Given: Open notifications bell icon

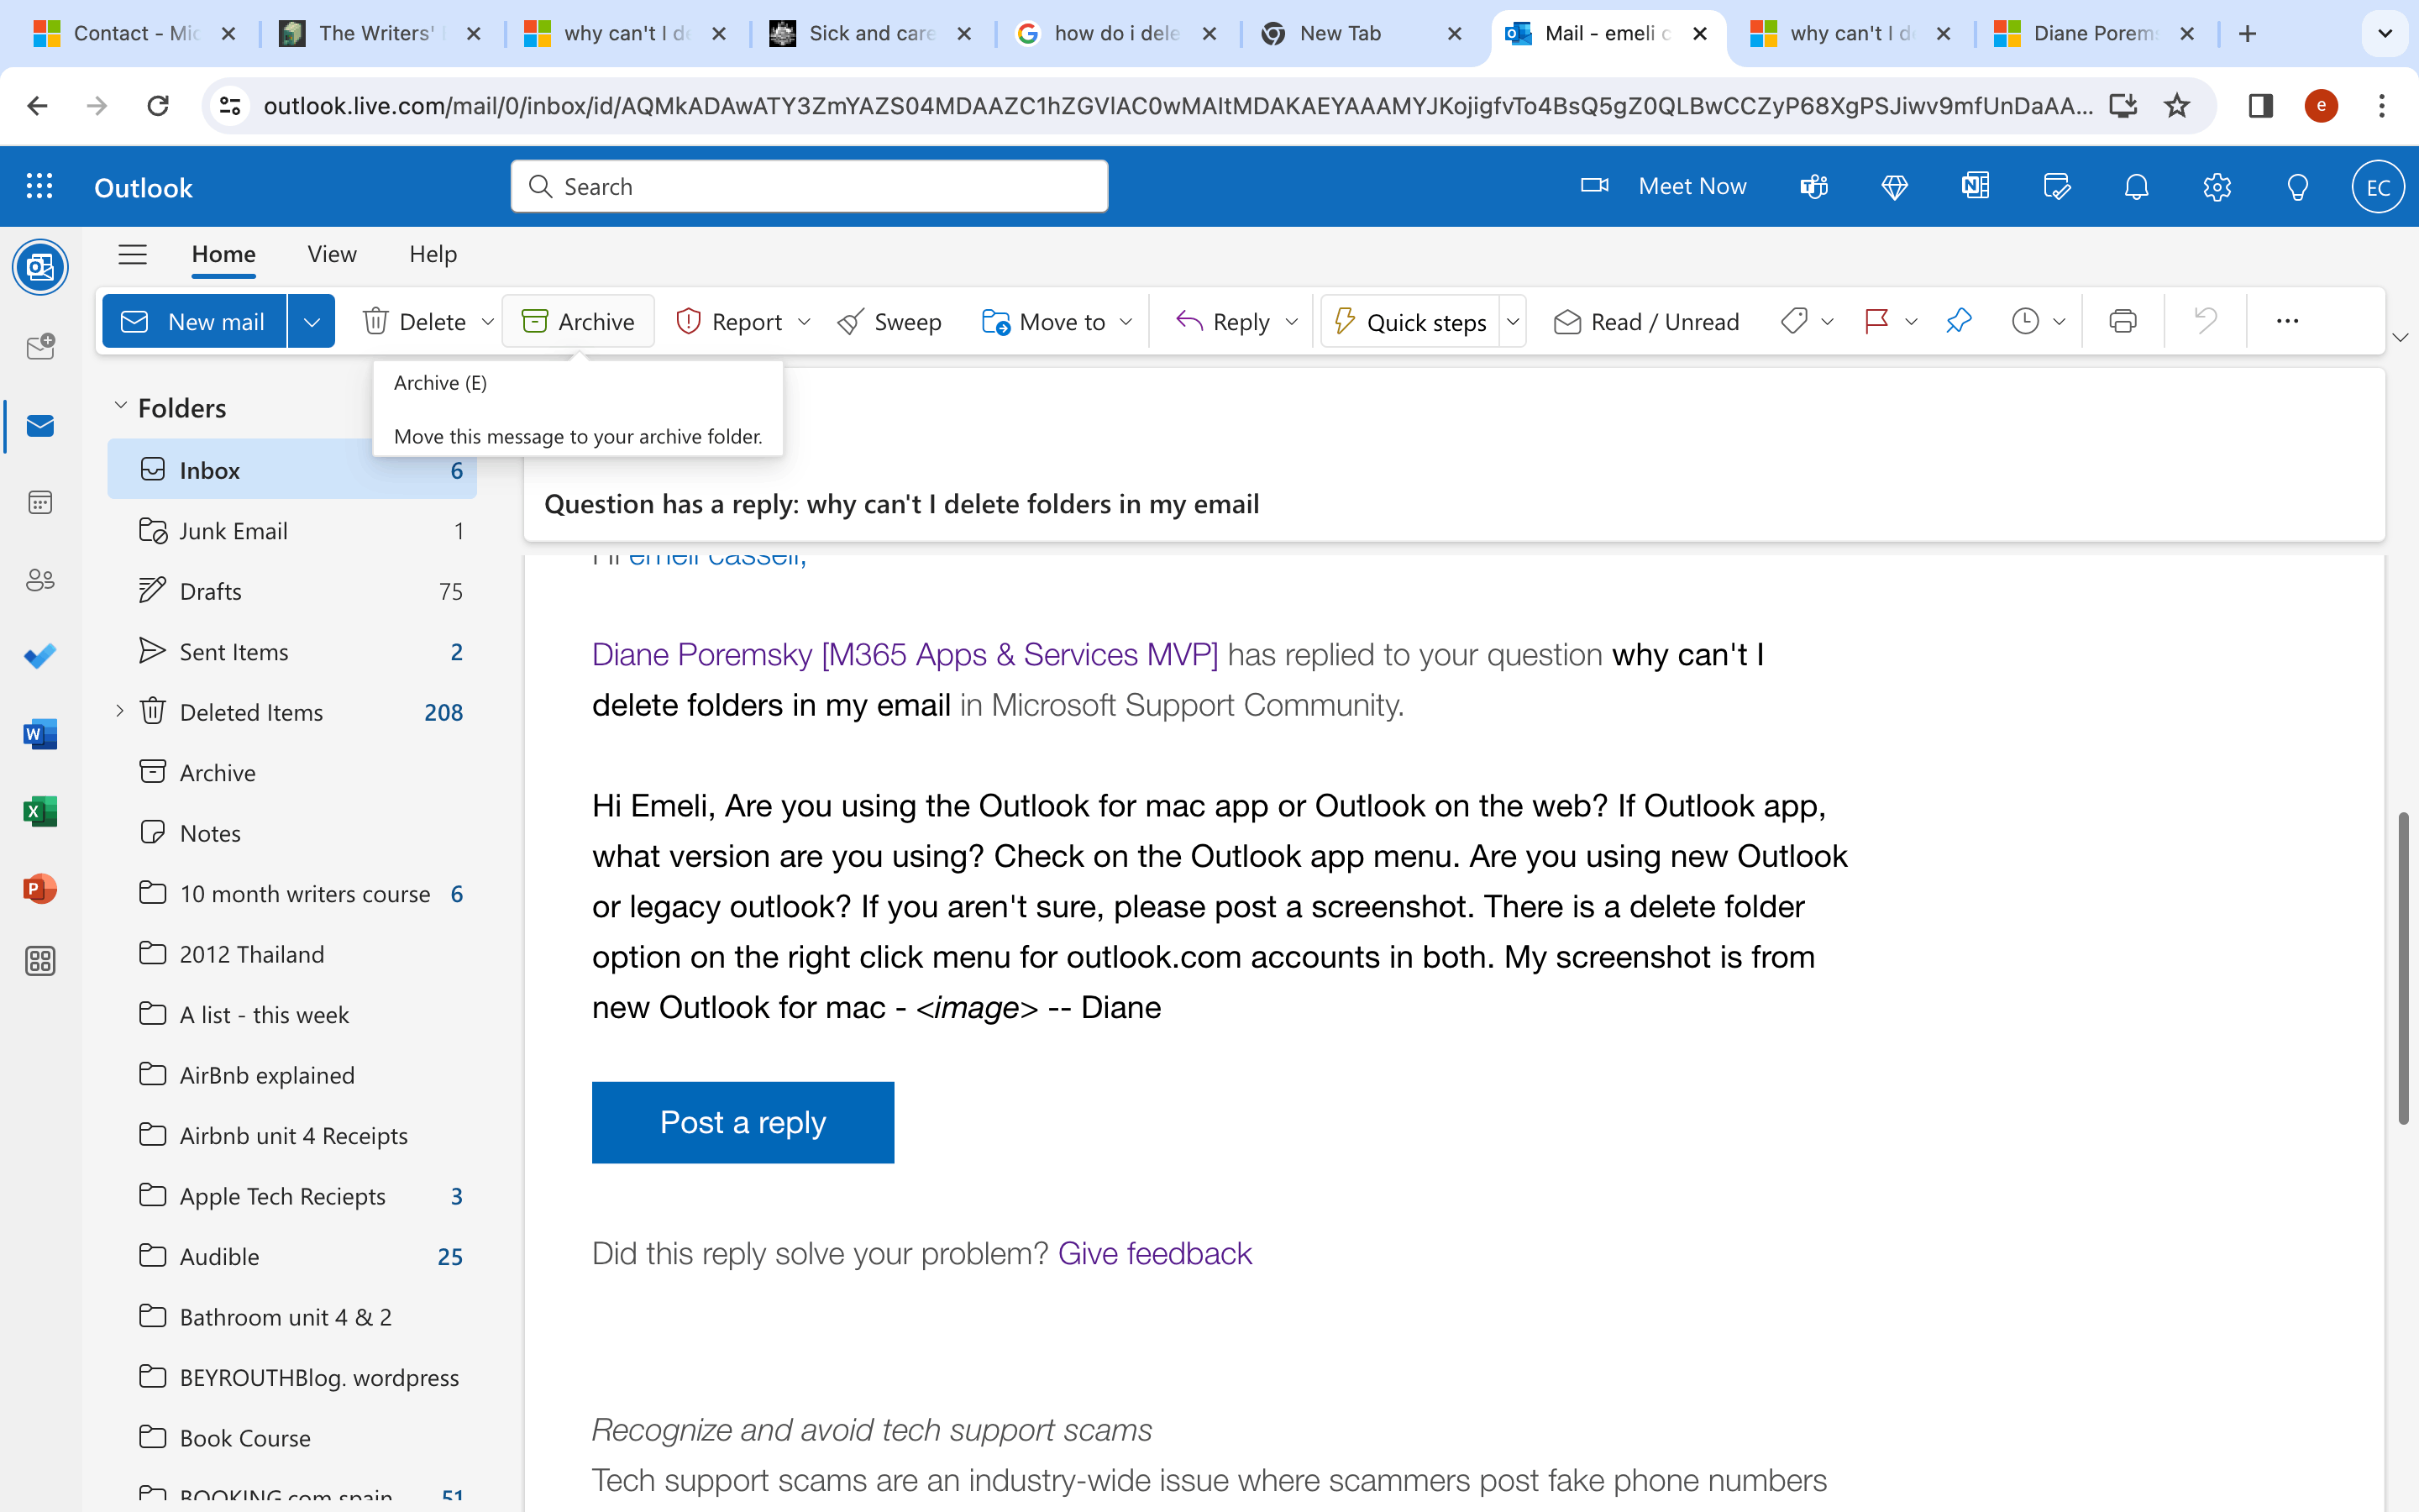Looking at the screenshot, I should tap(2136, 187).
